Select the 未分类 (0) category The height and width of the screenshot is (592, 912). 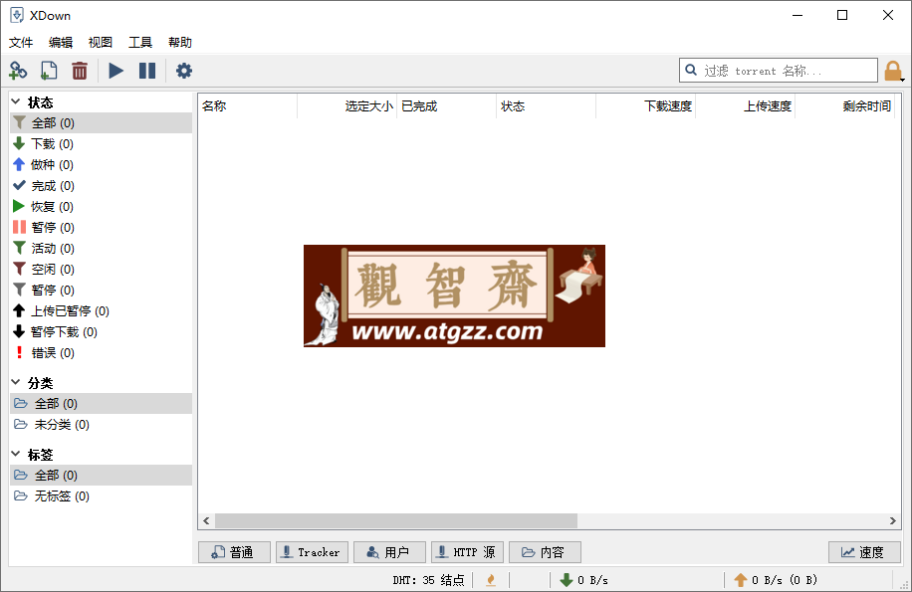click(x=102, y=425)
